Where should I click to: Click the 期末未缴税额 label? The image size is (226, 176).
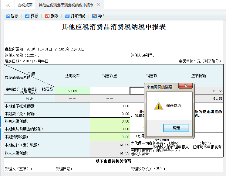click(x=16, y=153)
